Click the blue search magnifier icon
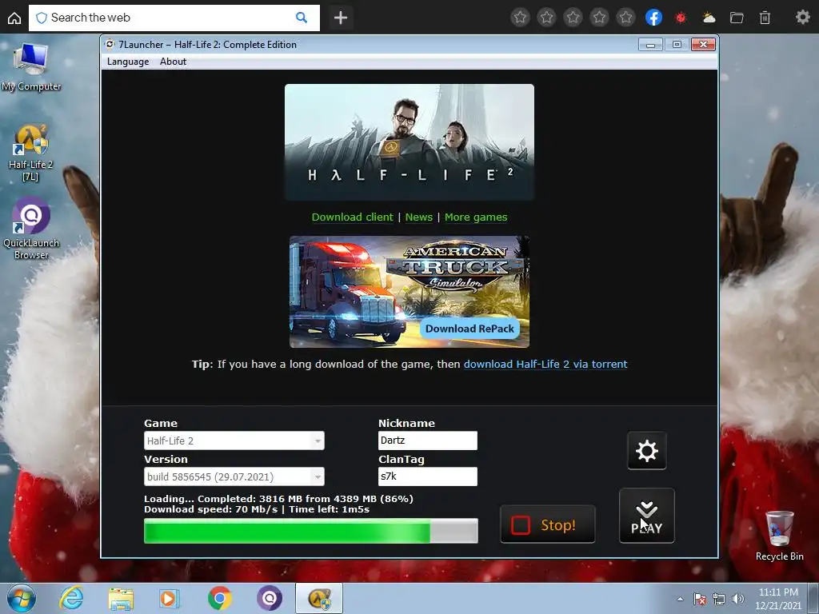The image size is (819, 614). [x=302, y=18]
